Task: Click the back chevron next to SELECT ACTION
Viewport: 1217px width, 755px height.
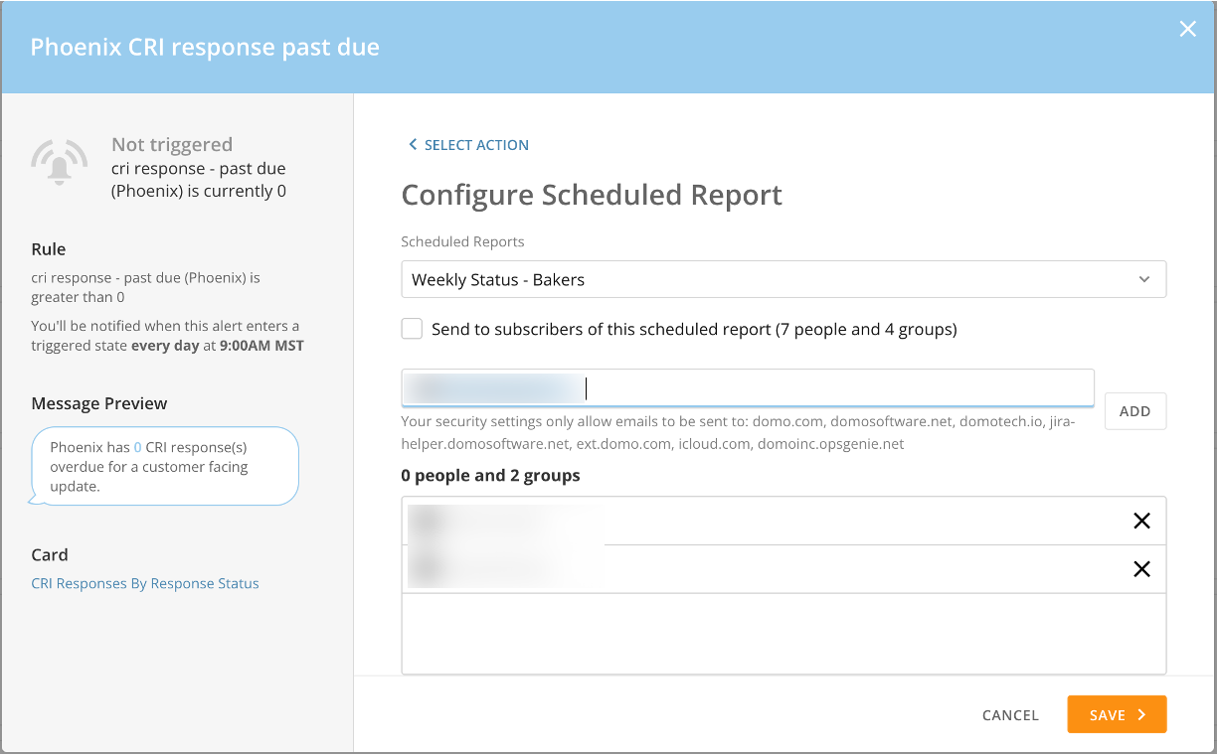Action: click(412, 144)
